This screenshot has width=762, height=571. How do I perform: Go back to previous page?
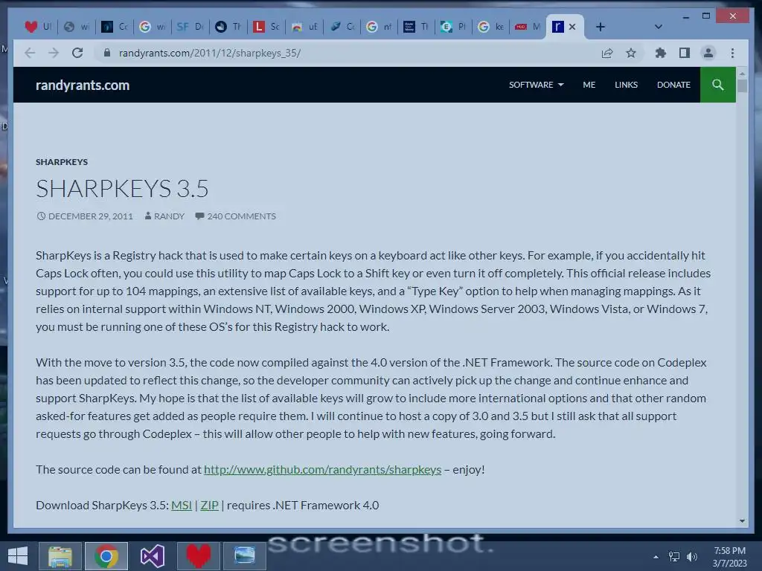coord(30,53)
